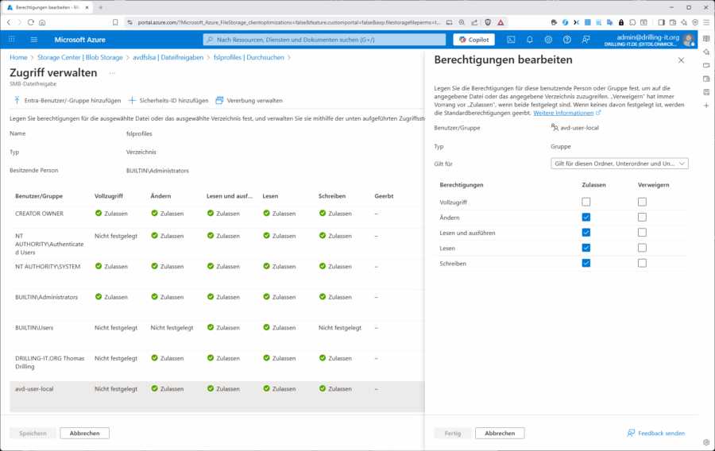Click the header feedback icon
The width and height of the screenshot is (715, 451).
tap(586, 40)
